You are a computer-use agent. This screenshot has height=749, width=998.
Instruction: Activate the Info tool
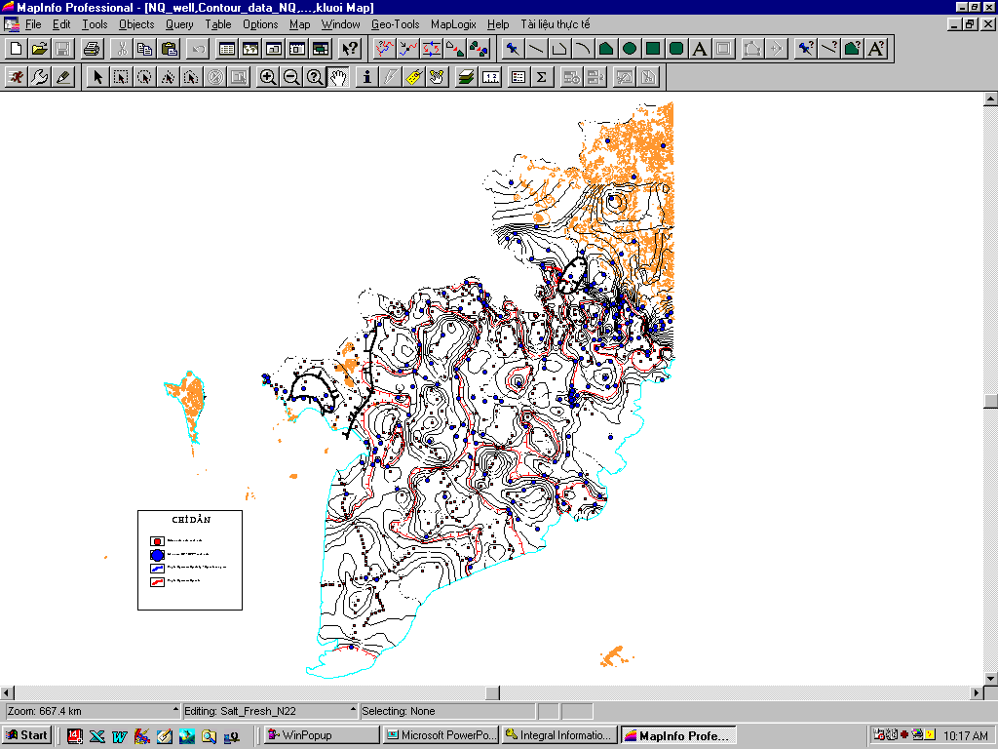pyautogui.click(x=366, y=77)
